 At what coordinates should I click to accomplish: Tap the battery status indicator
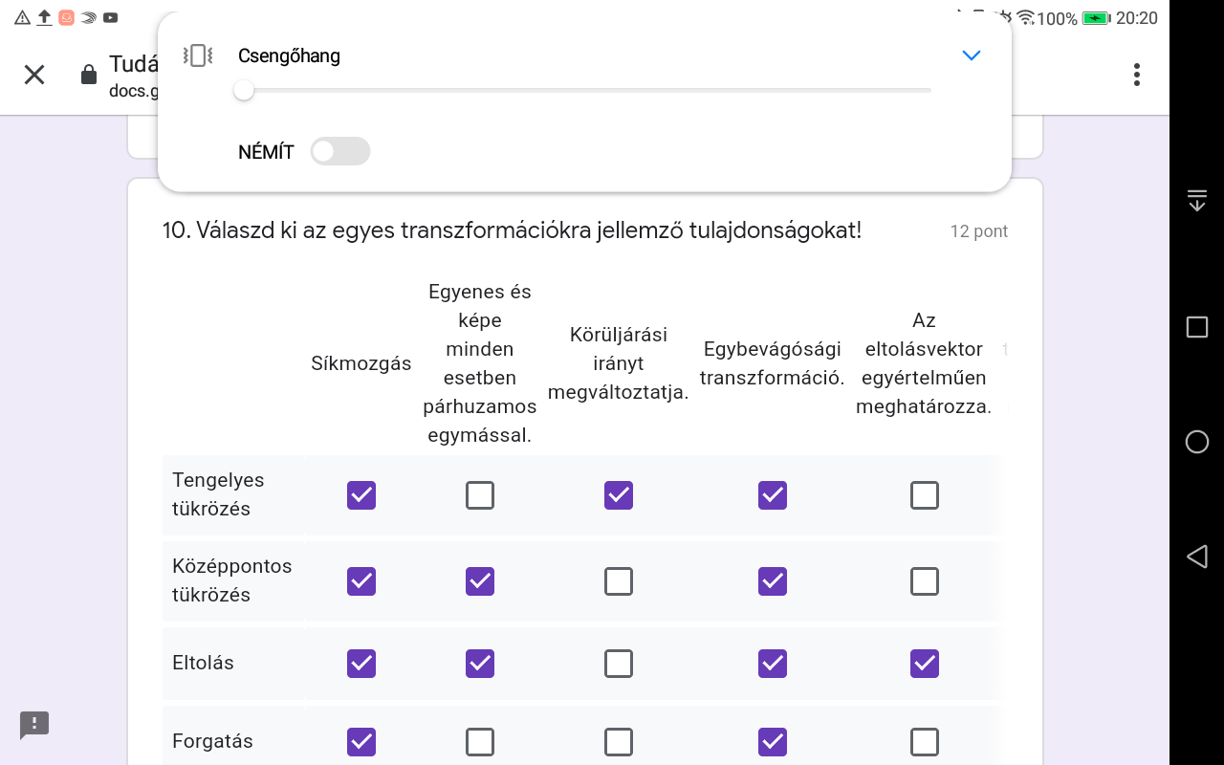tap(1095, 18)
